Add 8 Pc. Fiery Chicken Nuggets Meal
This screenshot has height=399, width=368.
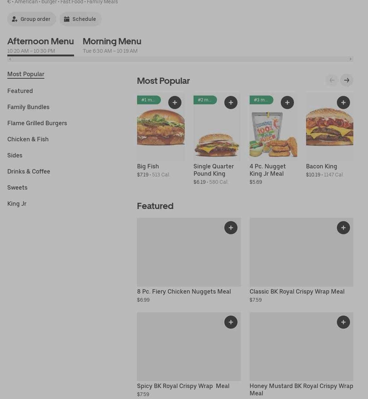(231, 228)
